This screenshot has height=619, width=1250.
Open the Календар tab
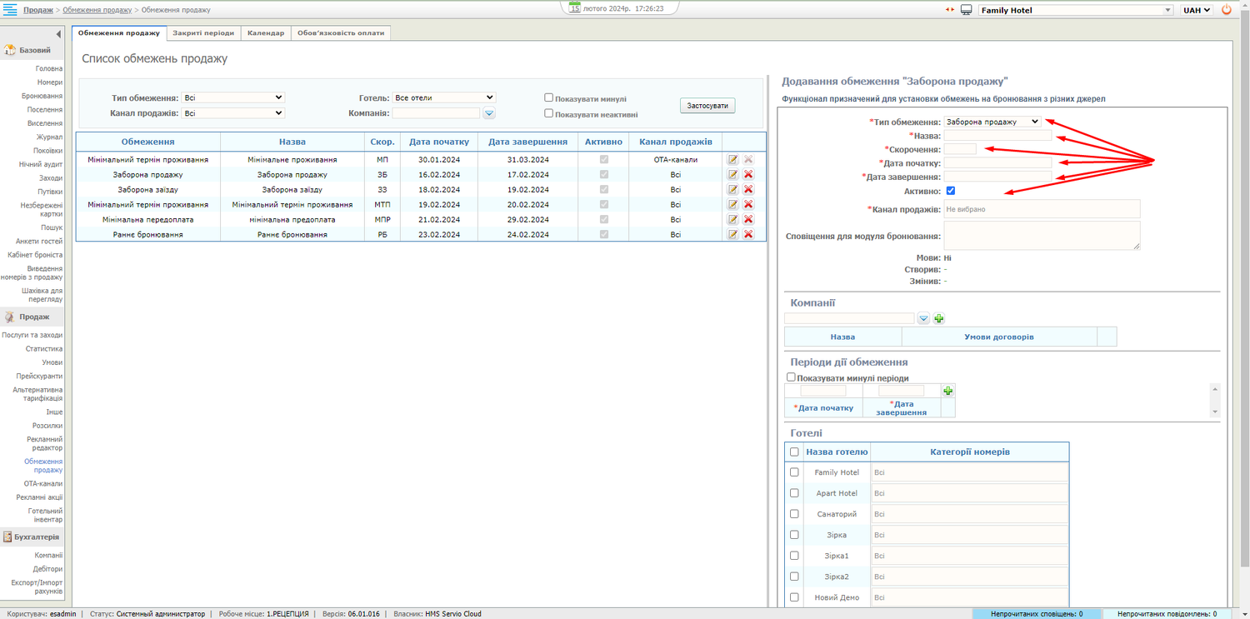pyautogui.click(x=266, y=33)
